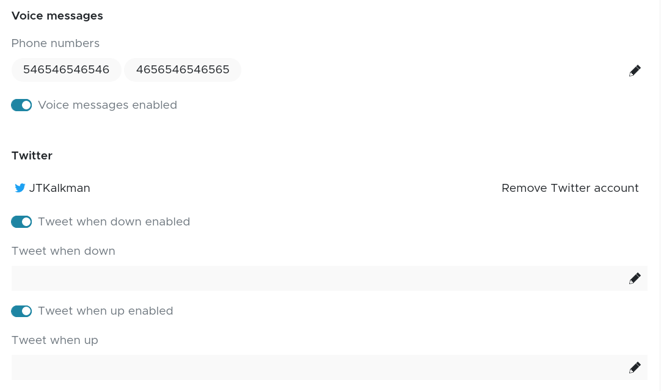Select phone number chip 4656546546565
Viewport: 661px width, 391px height.
click(183, 70)
